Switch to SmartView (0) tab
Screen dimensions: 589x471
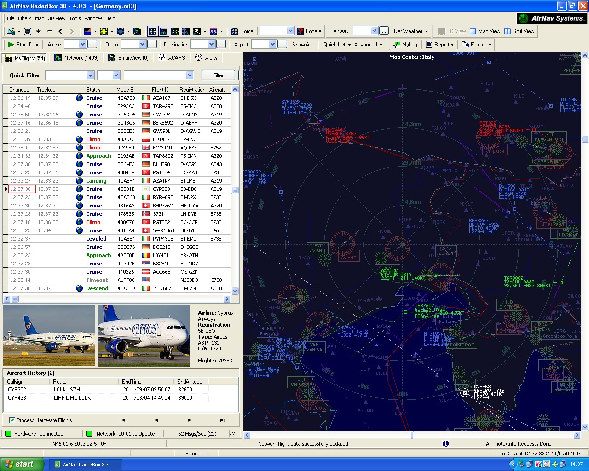128,58
